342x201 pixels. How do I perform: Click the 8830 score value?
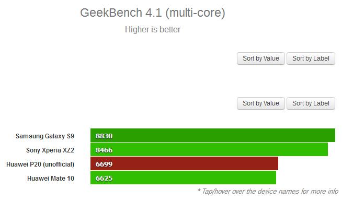104,136
